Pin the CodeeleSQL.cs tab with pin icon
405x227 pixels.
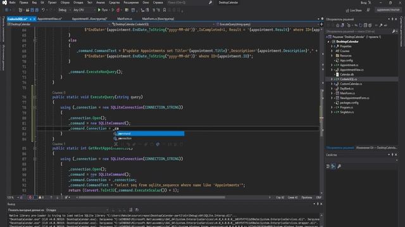(30, 19)
